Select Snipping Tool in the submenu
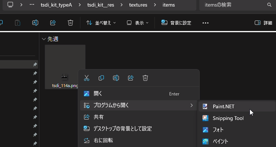This screenshot has height=147, width=276. pos(228,118)
